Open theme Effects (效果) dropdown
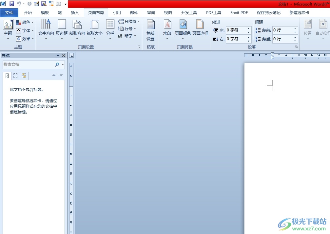The width and height of the screenshot is (330, 234). point(25,39)
